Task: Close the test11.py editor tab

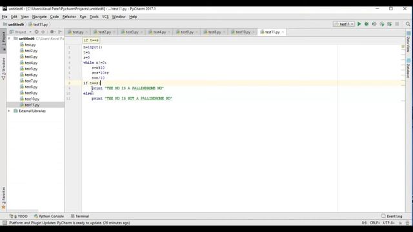Action: pos(283,32)
